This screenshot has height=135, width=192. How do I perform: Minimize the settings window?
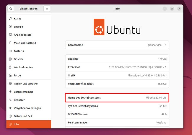(165, 9)
